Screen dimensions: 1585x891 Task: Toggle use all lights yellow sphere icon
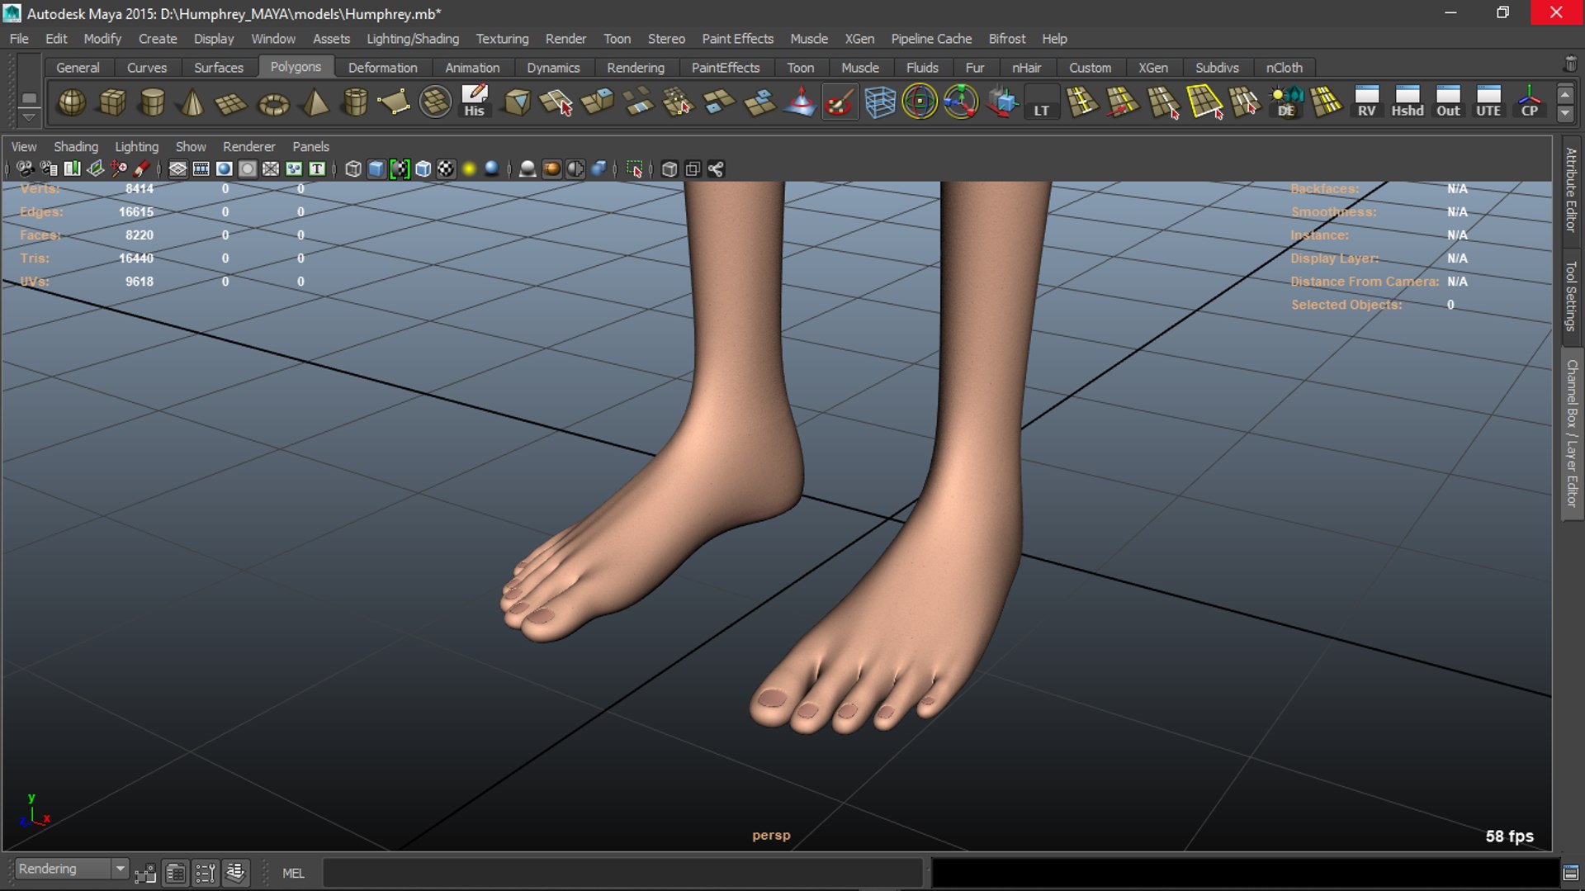(x=469, y=169)
